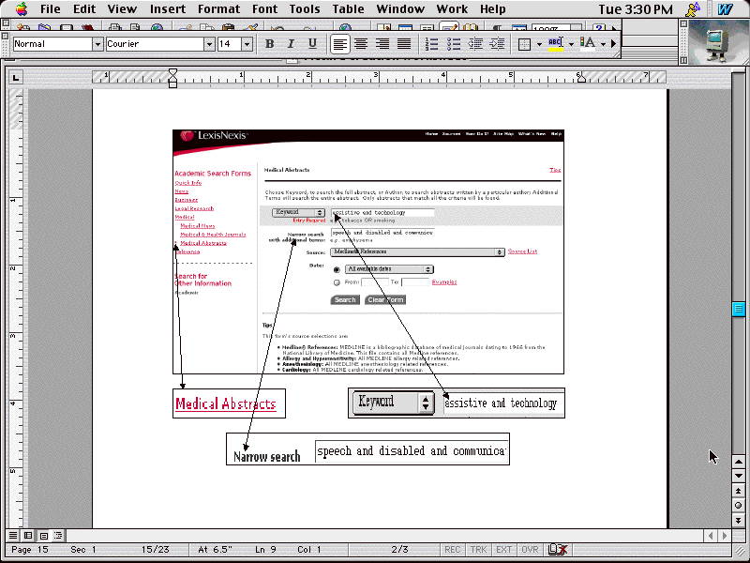
Task: Open the Window menu
Action: point(400,8)
